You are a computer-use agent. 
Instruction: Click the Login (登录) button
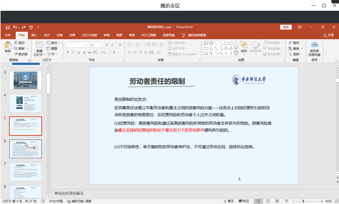pyautogui.click(x=286, y=27)
